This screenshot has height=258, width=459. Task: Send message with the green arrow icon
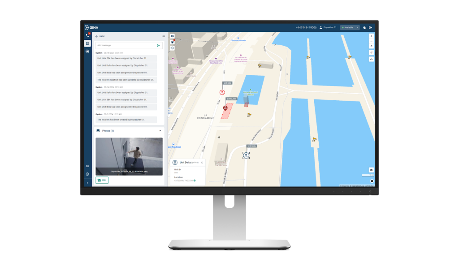[x=158, y=45]
